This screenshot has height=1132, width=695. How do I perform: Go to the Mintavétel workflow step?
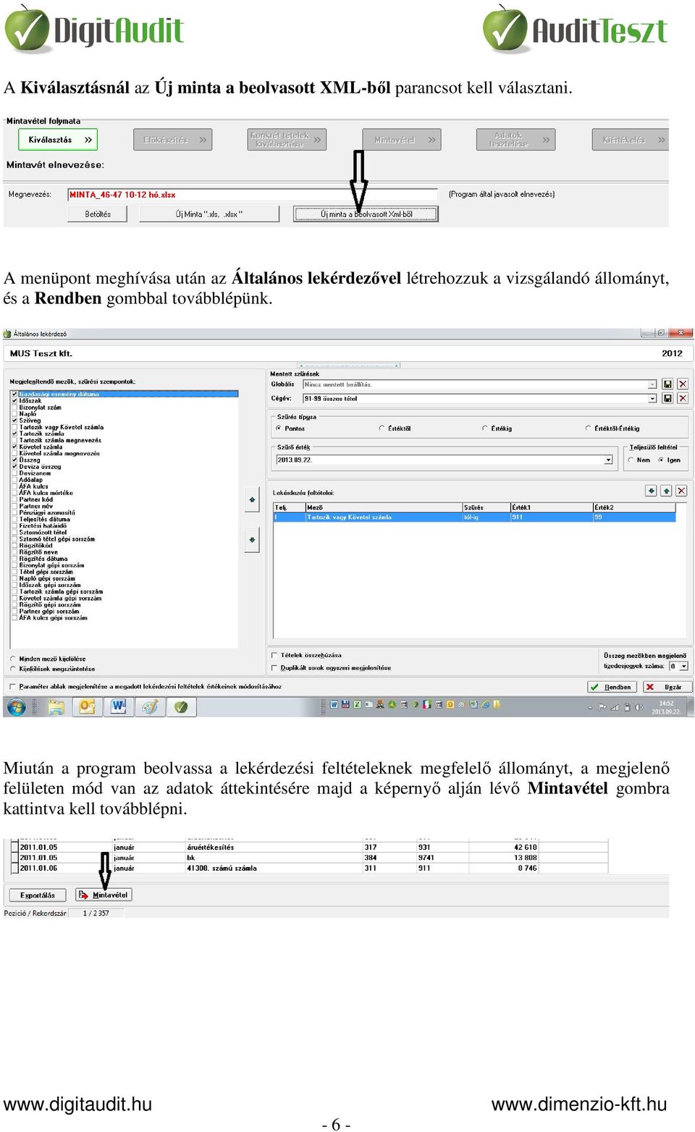tap(402, 140)
